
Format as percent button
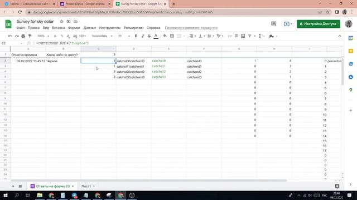click(62, 36)
